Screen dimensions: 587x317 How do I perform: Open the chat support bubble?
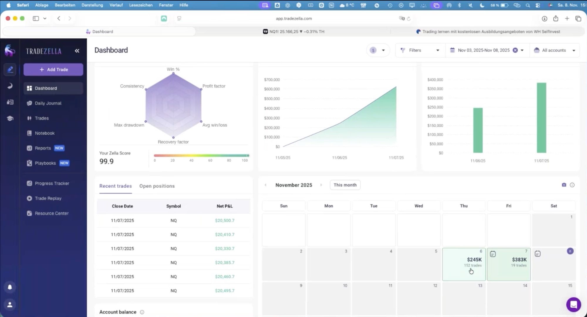(x=574, y=305)
